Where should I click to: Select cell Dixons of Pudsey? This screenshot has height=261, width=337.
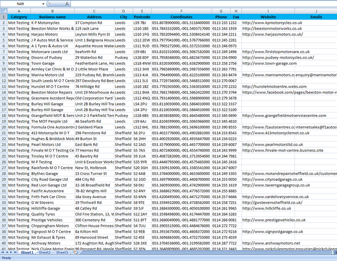pos(52,58)
